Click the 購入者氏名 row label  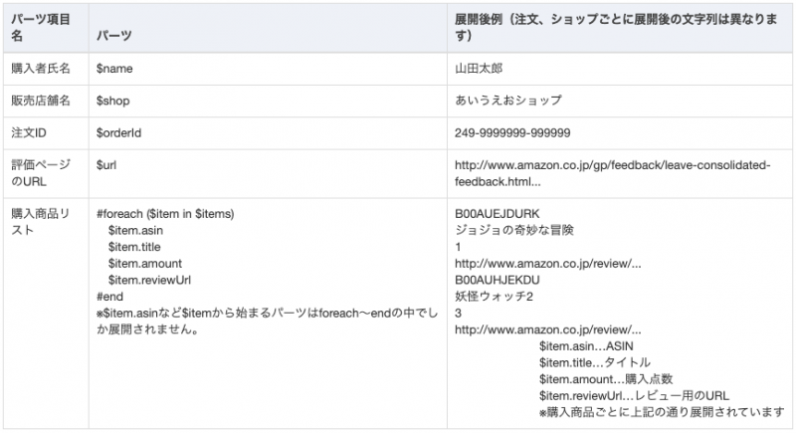coord(41,69)
